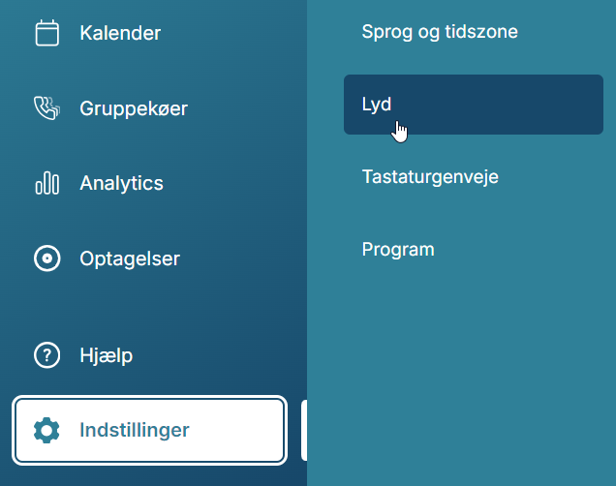Click the Indstillinger button label
The height and width of the screenshot is (486, 616).
[135, 430]
